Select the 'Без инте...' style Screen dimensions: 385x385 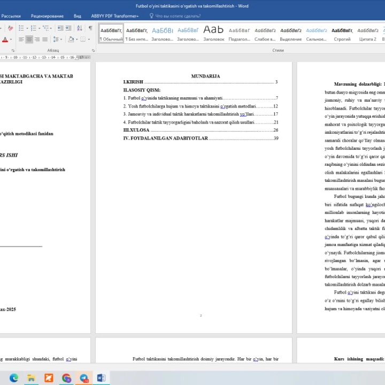[137, 34]
